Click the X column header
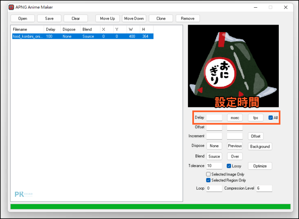299x219 pixels. (107, 29)
